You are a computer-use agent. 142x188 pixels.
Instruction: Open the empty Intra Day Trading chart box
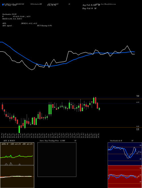tap(57, 160)
